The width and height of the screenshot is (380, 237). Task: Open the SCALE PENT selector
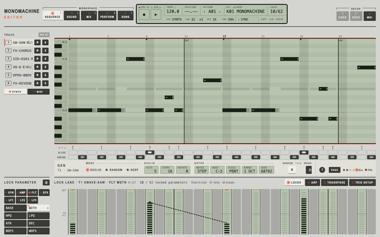click(x=233, y=170)
